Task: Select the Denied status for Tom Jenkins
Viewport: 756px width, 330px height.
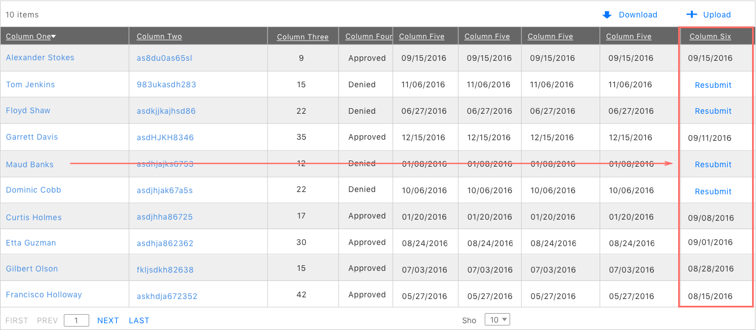Action: (362, 84)
